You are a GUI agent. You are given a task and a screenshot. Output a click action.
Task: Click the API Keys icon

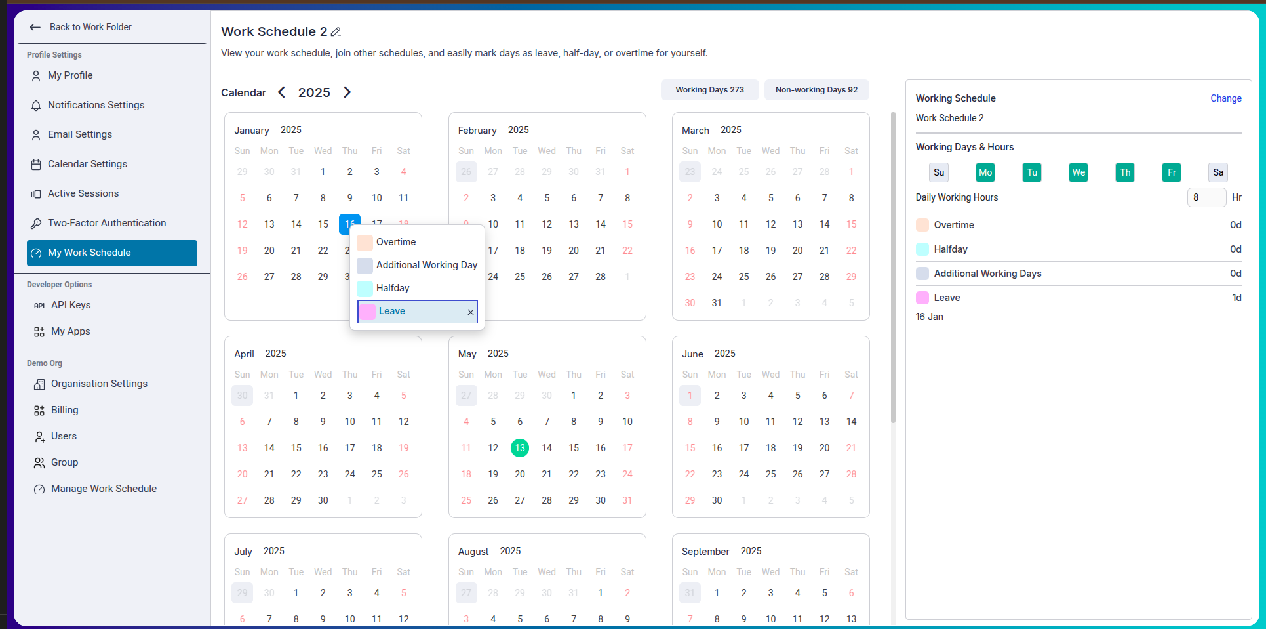(x=39, y=305)
